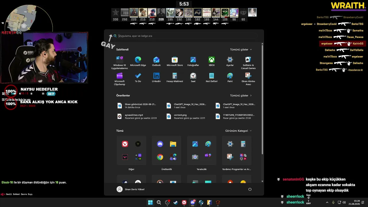Launch Microsoft Edge from pinned apps

pos(138,62)
